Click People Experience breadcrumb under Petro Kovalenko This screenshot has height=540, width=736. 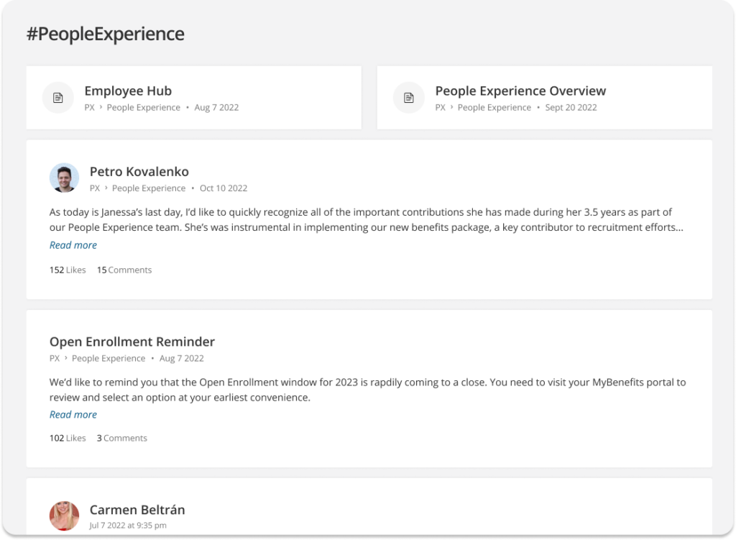[149, 188]
